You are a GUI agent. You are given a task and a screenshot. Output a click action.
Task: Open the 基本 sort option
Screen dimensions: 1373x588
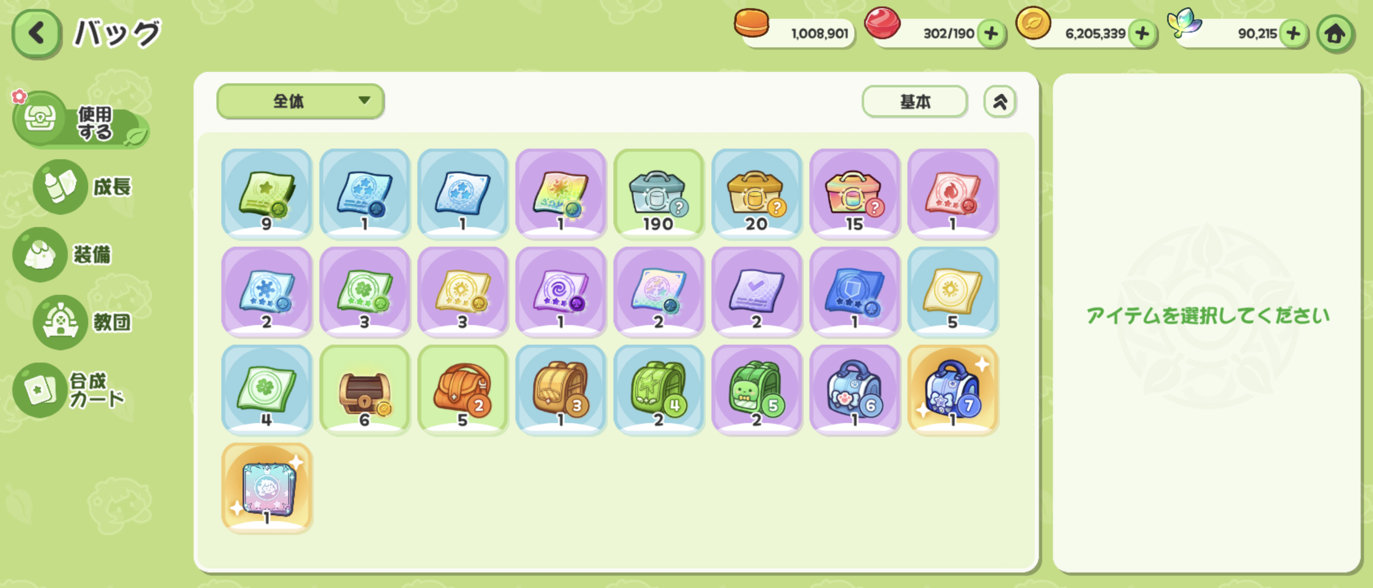pos(915,101)
